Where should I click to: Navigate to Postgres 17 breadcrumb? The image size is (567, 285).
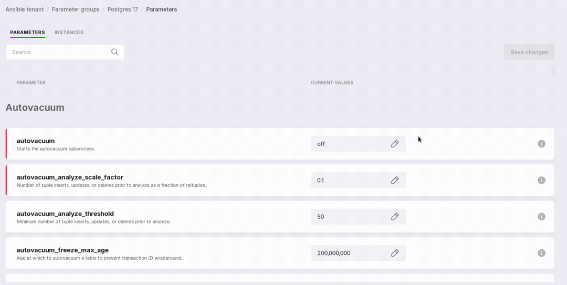[123, 9]
